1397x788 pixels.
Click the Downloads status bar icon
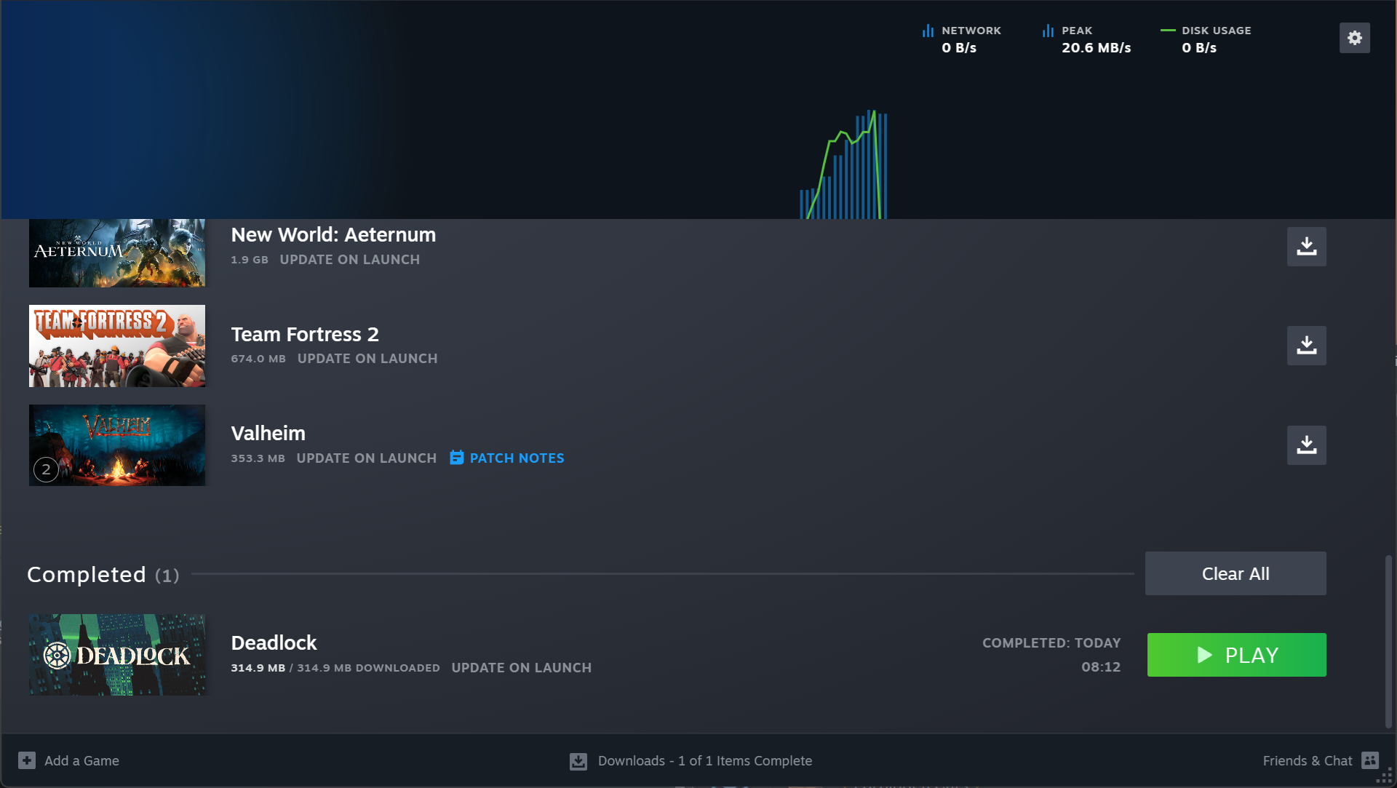pyautogui.click(x=578, y=761)
